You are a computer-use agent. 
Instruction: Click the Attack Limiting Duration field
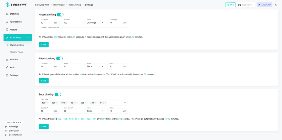click(49, 66)
